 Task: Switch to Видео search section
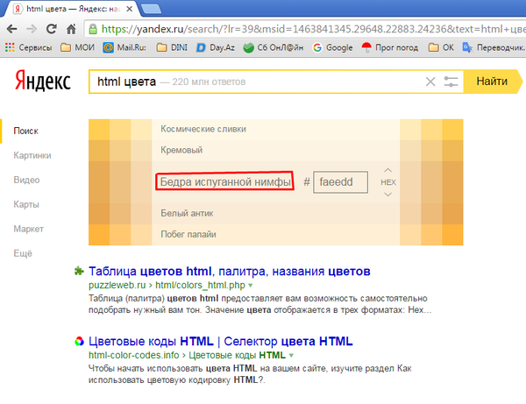(26, 180)
